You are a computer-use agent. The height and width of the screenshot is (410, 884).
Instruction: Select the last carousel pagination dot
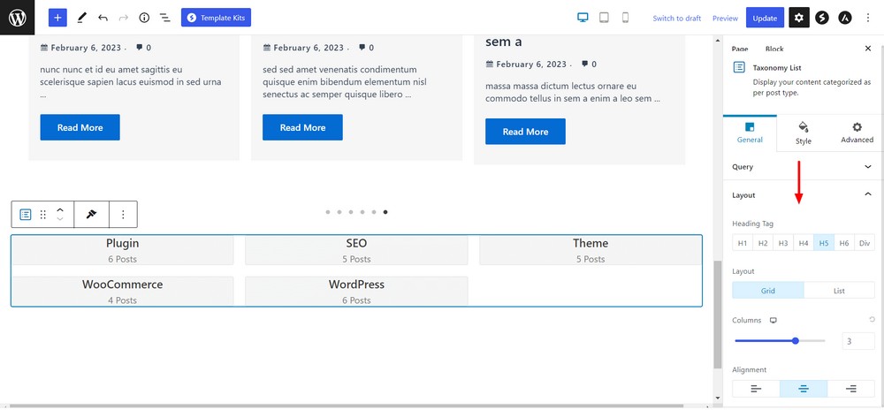point(385,212)
